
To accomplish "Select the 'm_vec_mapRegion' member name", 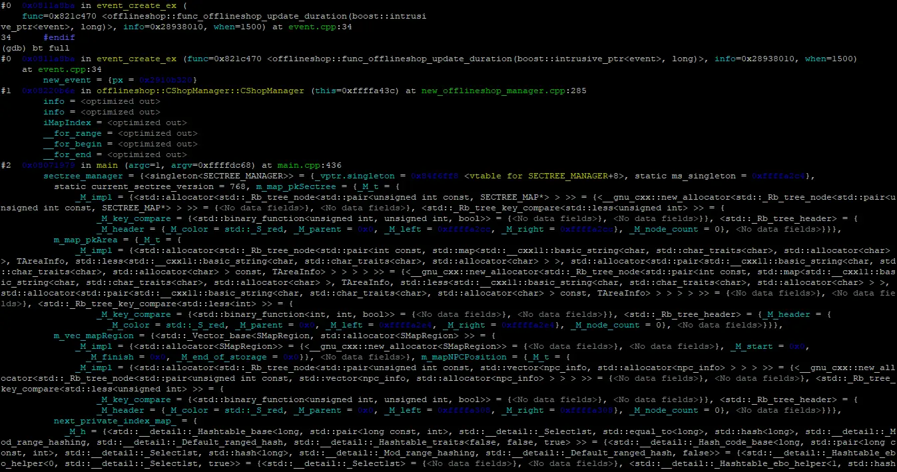I will click(94, 336).
